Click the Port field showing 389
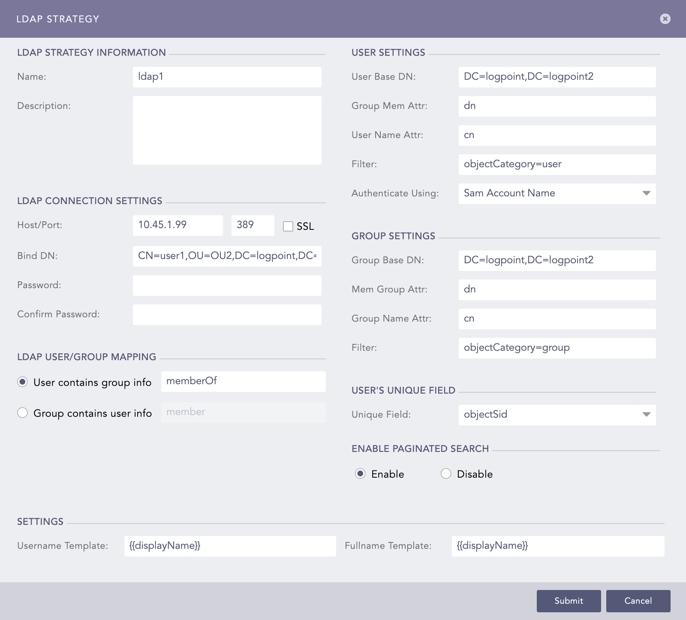This screenshot has width=686, height=620. pyautogui.click(x=252, y=225)
